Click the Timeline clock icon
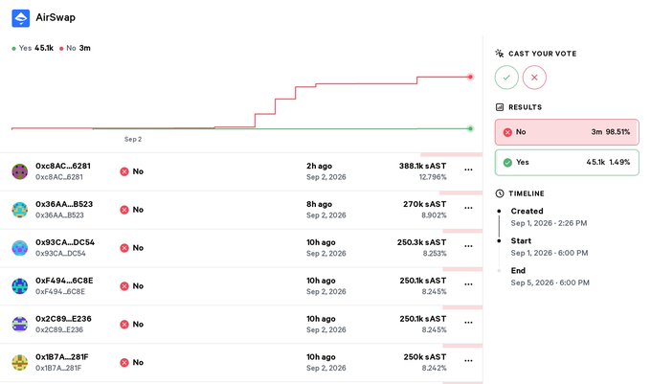Viewport: 651px width, 384px height. 500,193
